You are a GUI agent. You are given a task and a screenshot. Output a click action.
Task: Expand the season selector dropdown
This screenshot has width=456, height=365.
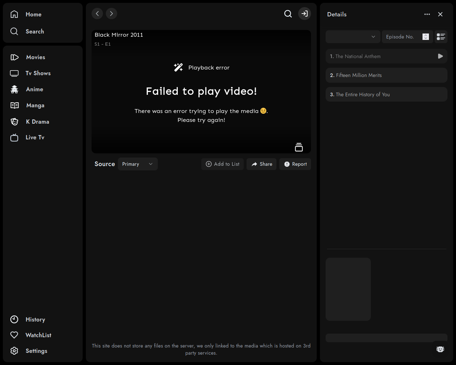pos(353,37)
